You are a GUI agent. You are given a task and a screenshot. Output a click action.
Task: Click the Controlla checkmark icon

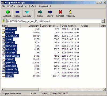pyautogui.click(x=27, y=12)
